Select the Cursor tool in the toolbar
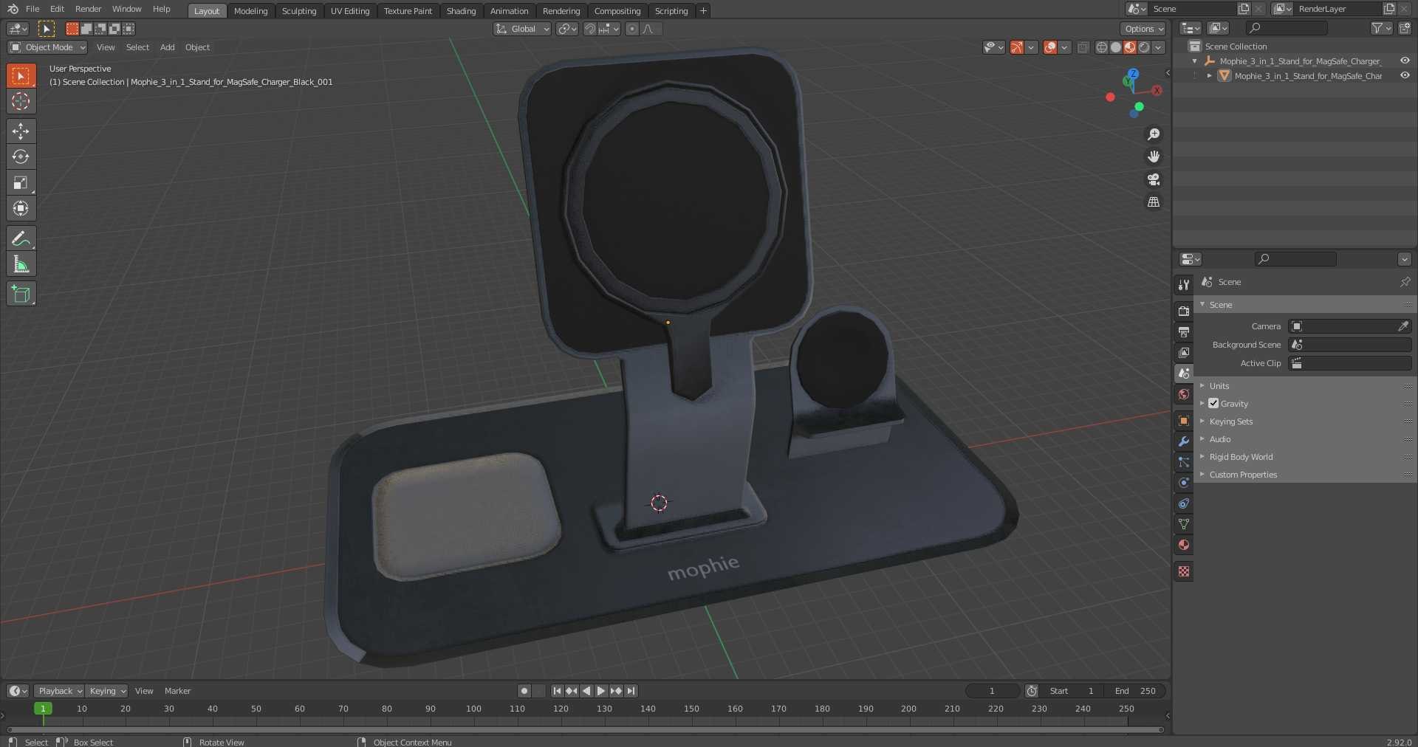Viewport: 1418px width, 747px height. 21,101
